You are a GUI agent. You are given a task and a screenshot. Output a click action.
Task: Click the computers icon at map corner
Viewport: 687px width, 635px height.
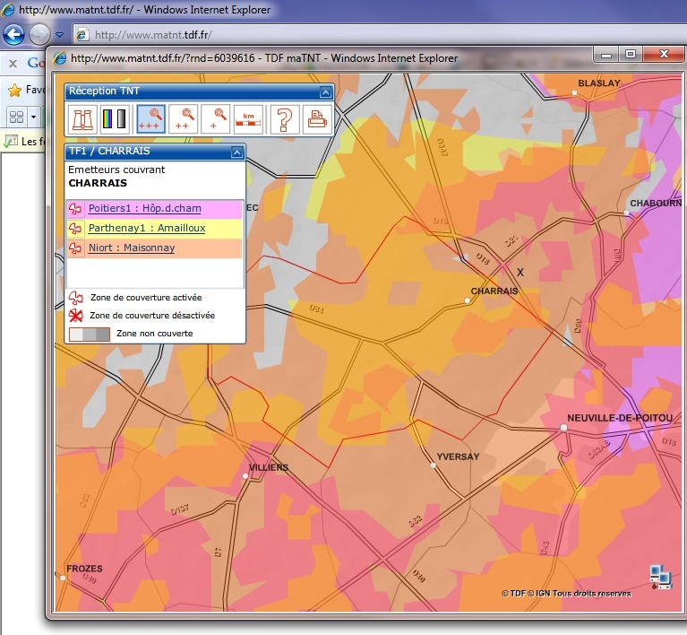tap(660, 577)
